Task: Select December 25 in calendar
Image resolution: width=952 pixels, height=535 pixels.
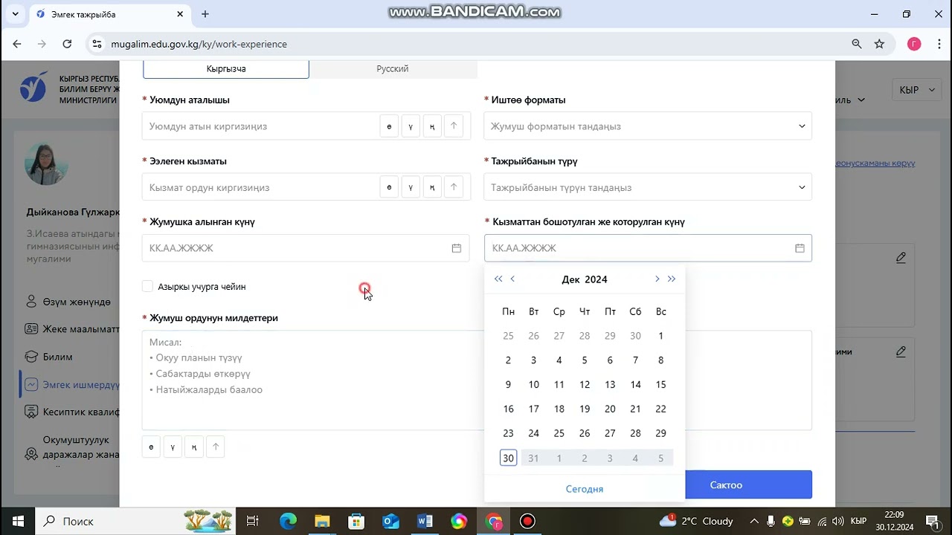Action: (x=559, y=433)
